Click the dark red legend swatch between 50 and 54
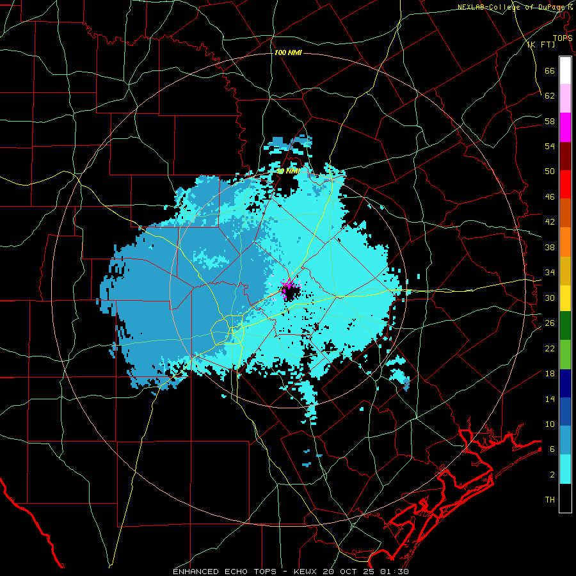Screen dimensions: 576x576 (565, 156)
